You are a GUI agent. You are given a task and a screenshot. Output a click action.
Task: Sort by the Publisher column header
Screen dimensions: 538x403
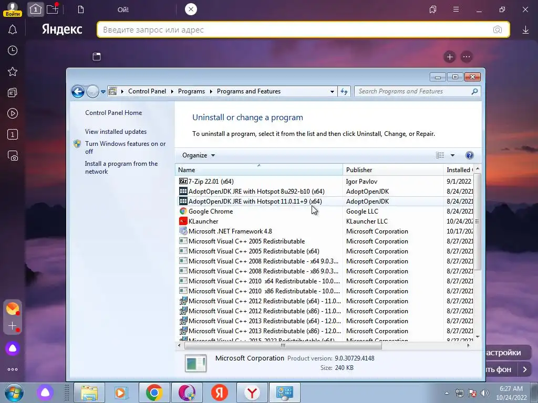pos(393,170)
